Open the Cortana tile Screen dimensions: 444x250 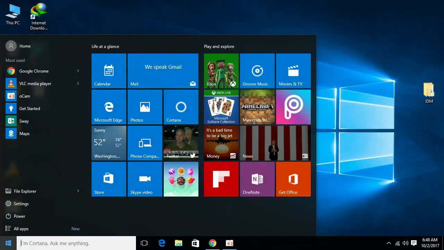pos(181,107)
